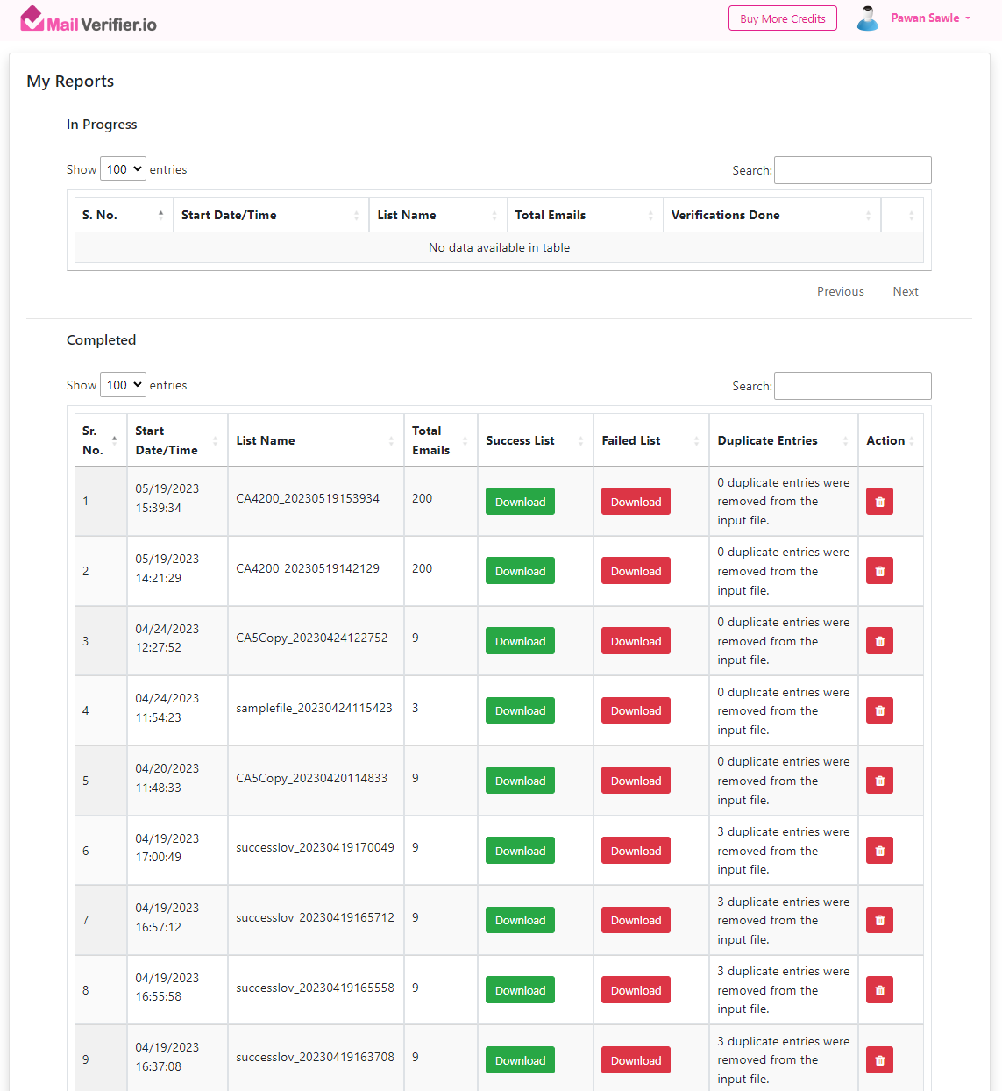Screen dimensions: 1002x1091
Task: Download success list for CA4200_20230519153934
Action: pyautogui.click(x=520, y=502)
